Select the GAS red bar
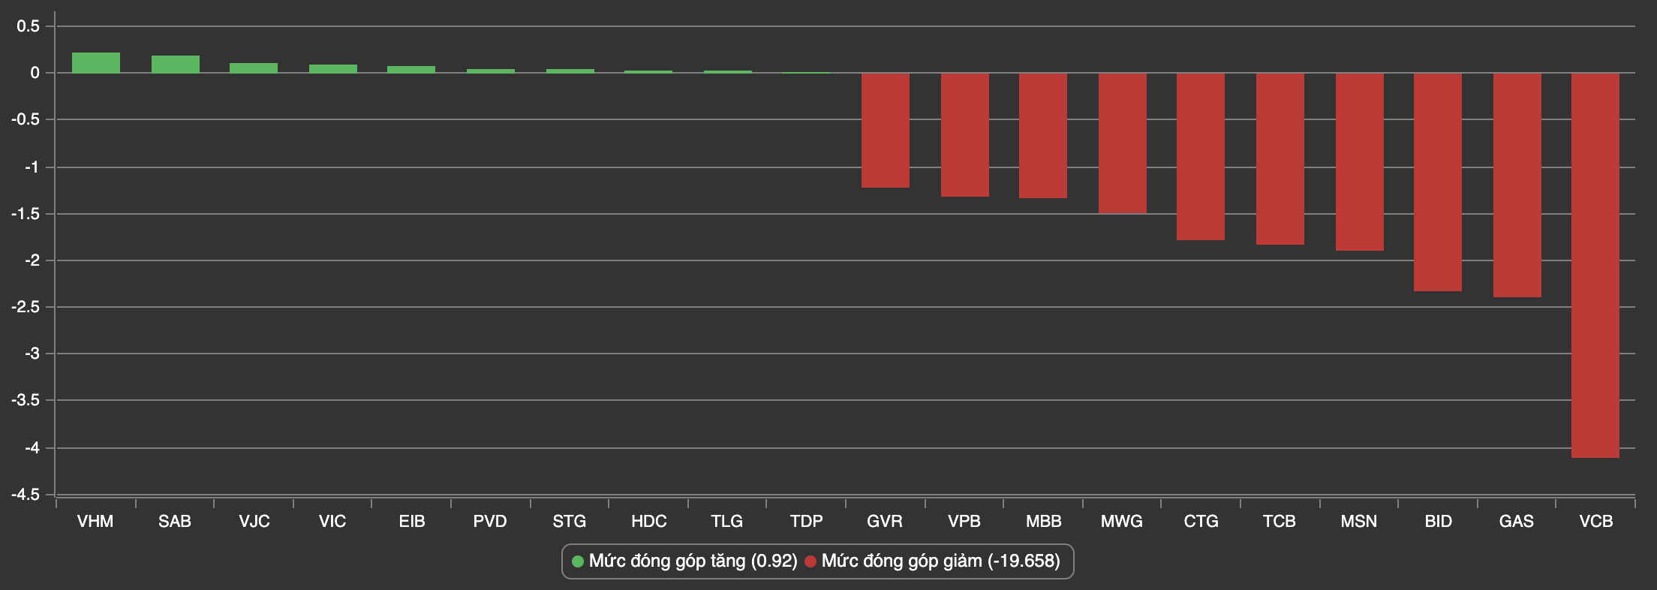This screenshot has width=1657, height=590. click(1517, 185)
